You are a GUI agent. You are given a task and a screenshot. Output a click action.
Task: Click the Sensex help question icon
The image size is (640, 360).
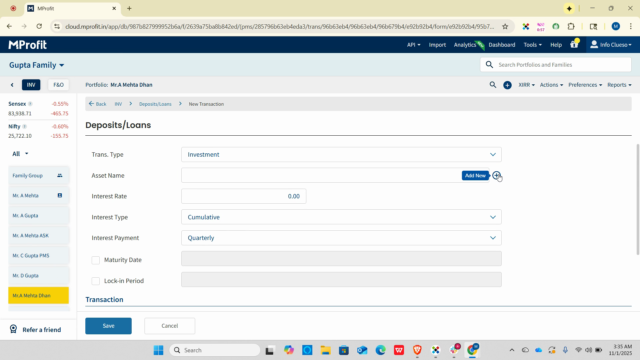click(x=30, y=104)
